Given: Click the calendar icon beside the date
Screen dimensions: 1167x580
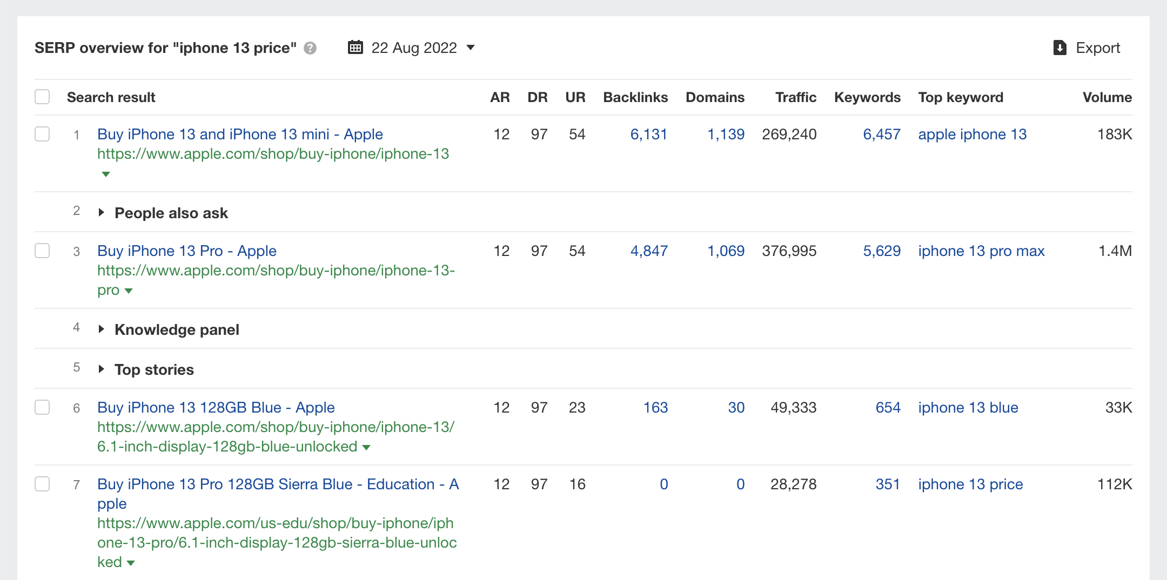Looking at the screenshot, I should tap(355, 48).
